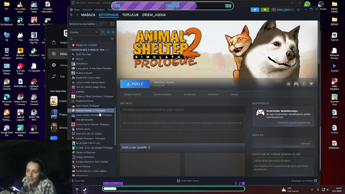345x194 pixels.
Task: Click Oyun Ekle add game button
Action: pyautogui.click(x=78, y=181)
